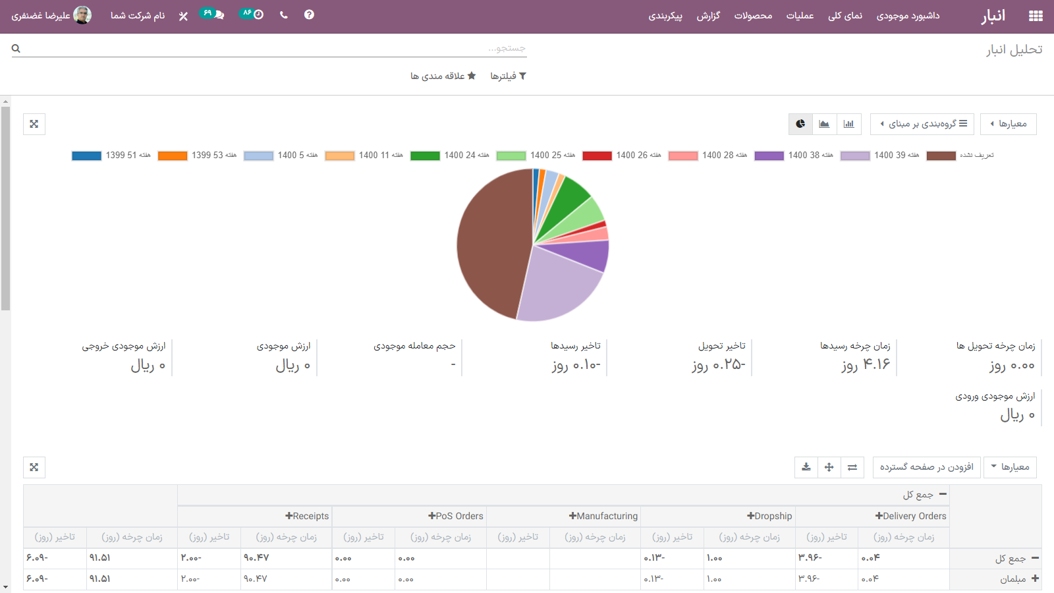Viewport: 1054px width, 593px height.
Task: Switch chart to bar chart view
Action: tap(848, 124)
